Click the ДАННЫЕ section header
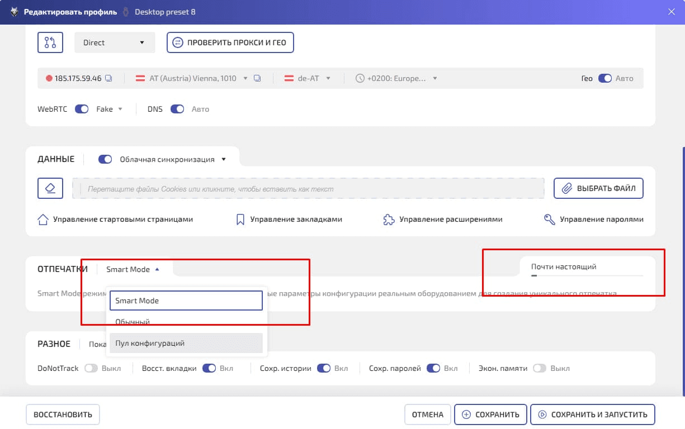685x429 pixels. [x=56, y=159]
